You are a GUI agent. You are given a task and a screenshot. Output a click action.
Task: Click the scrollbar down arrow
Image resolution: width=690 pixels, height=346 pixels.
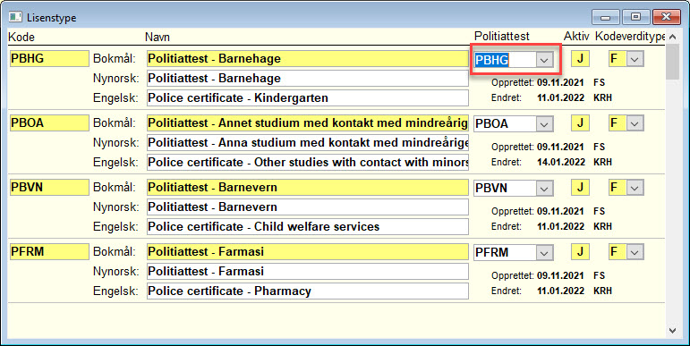672,330
